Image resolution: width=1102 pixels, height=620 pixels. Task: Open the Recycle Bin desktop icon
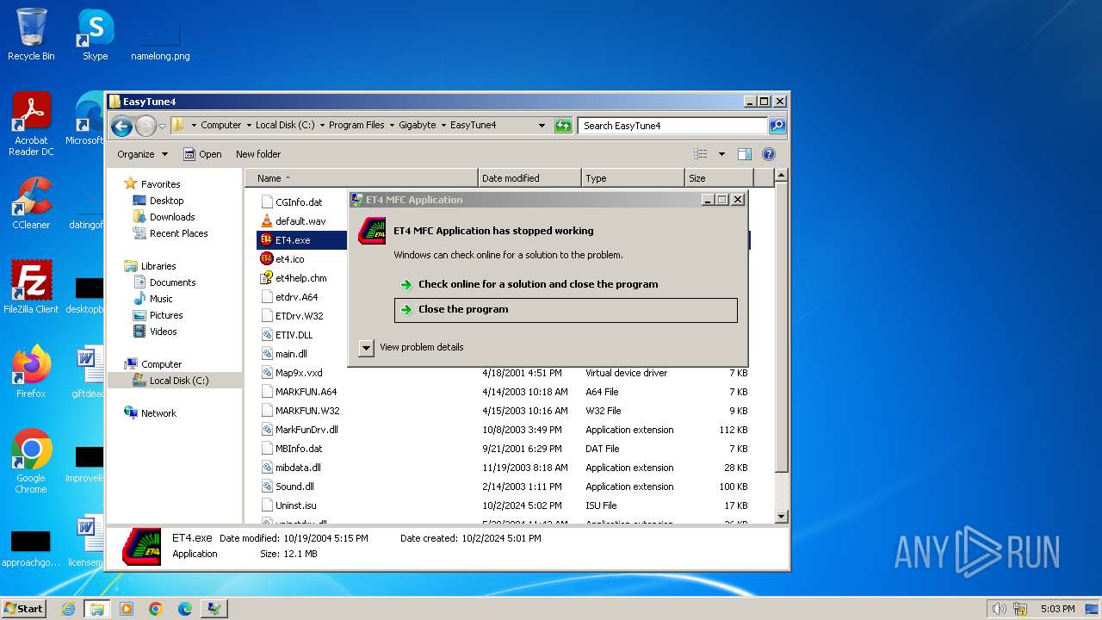pyautogui.click(x=31, y=34)
